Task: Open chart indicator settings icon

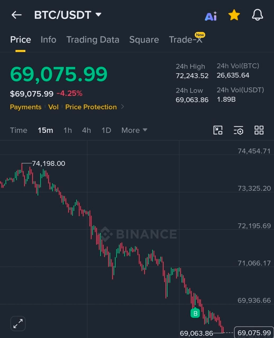Action: pyautogui.click(x=238, y=130)
